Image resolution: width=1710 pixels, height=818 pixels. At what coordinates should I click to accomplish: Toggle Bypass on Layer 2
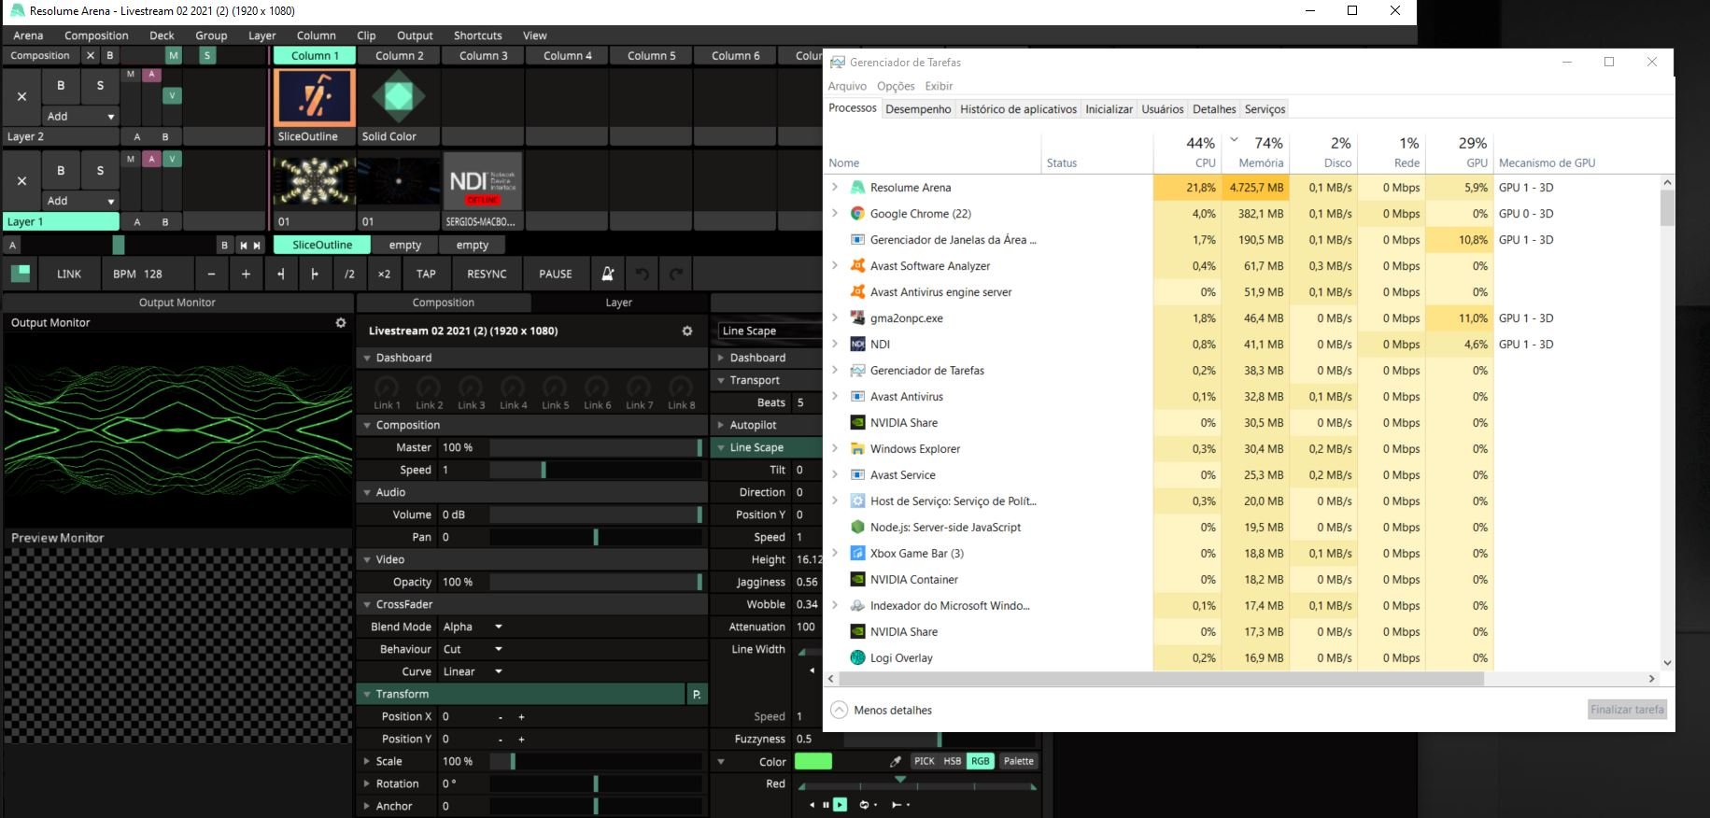coord(61,86)
